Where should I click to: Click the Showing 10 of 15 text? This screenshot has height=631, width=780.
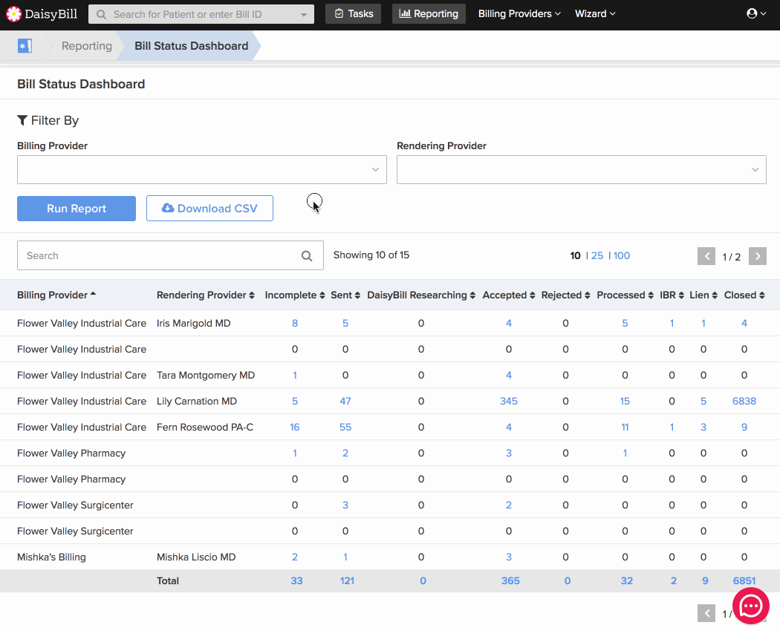coord(371,255)
